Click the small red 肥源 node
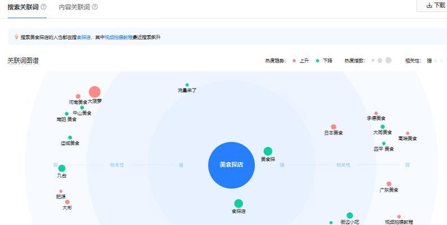447x225 pixels. point(61,191)
